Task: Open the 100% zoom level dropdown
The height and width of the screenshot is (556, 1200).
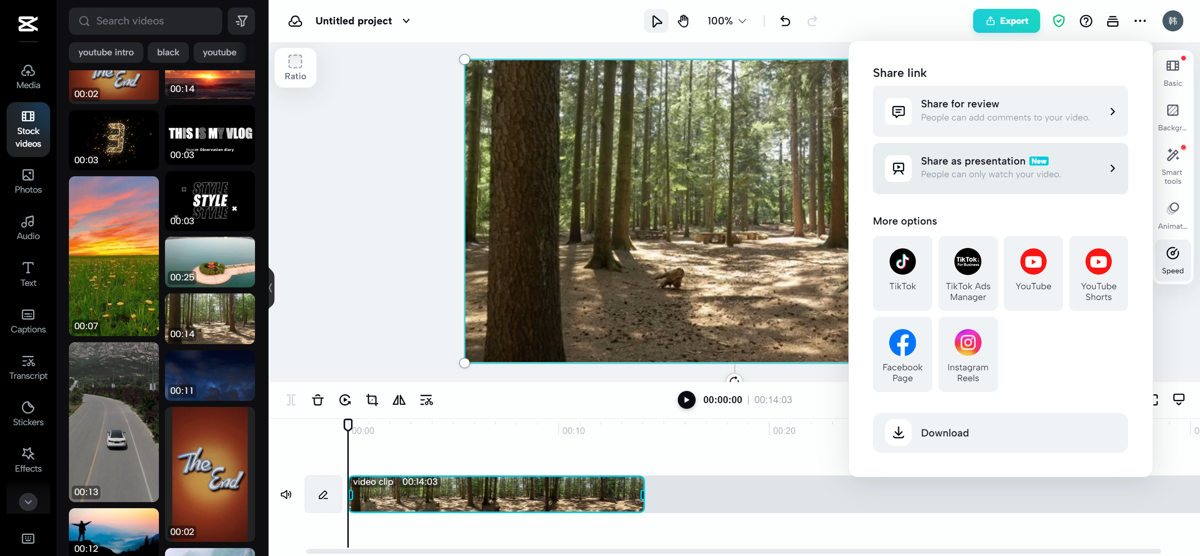Action: click(727, 21)
